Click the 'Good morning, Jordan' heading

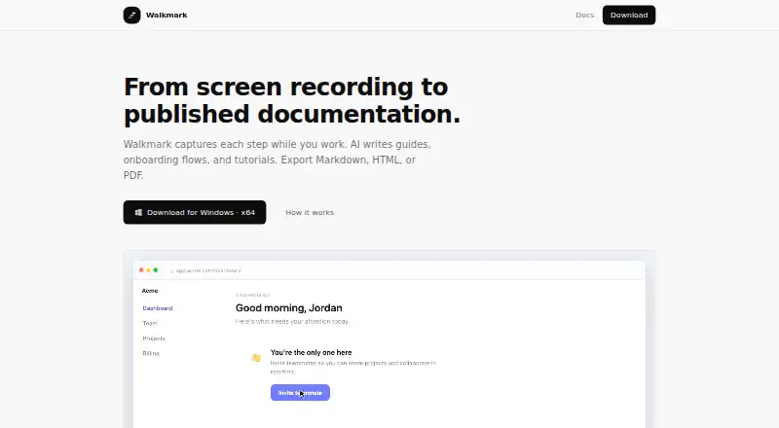point(288,307)
